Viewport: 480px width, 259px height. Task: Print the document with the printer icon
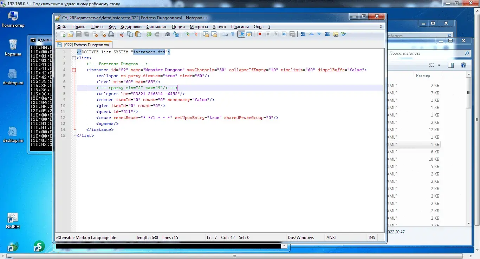111,34
